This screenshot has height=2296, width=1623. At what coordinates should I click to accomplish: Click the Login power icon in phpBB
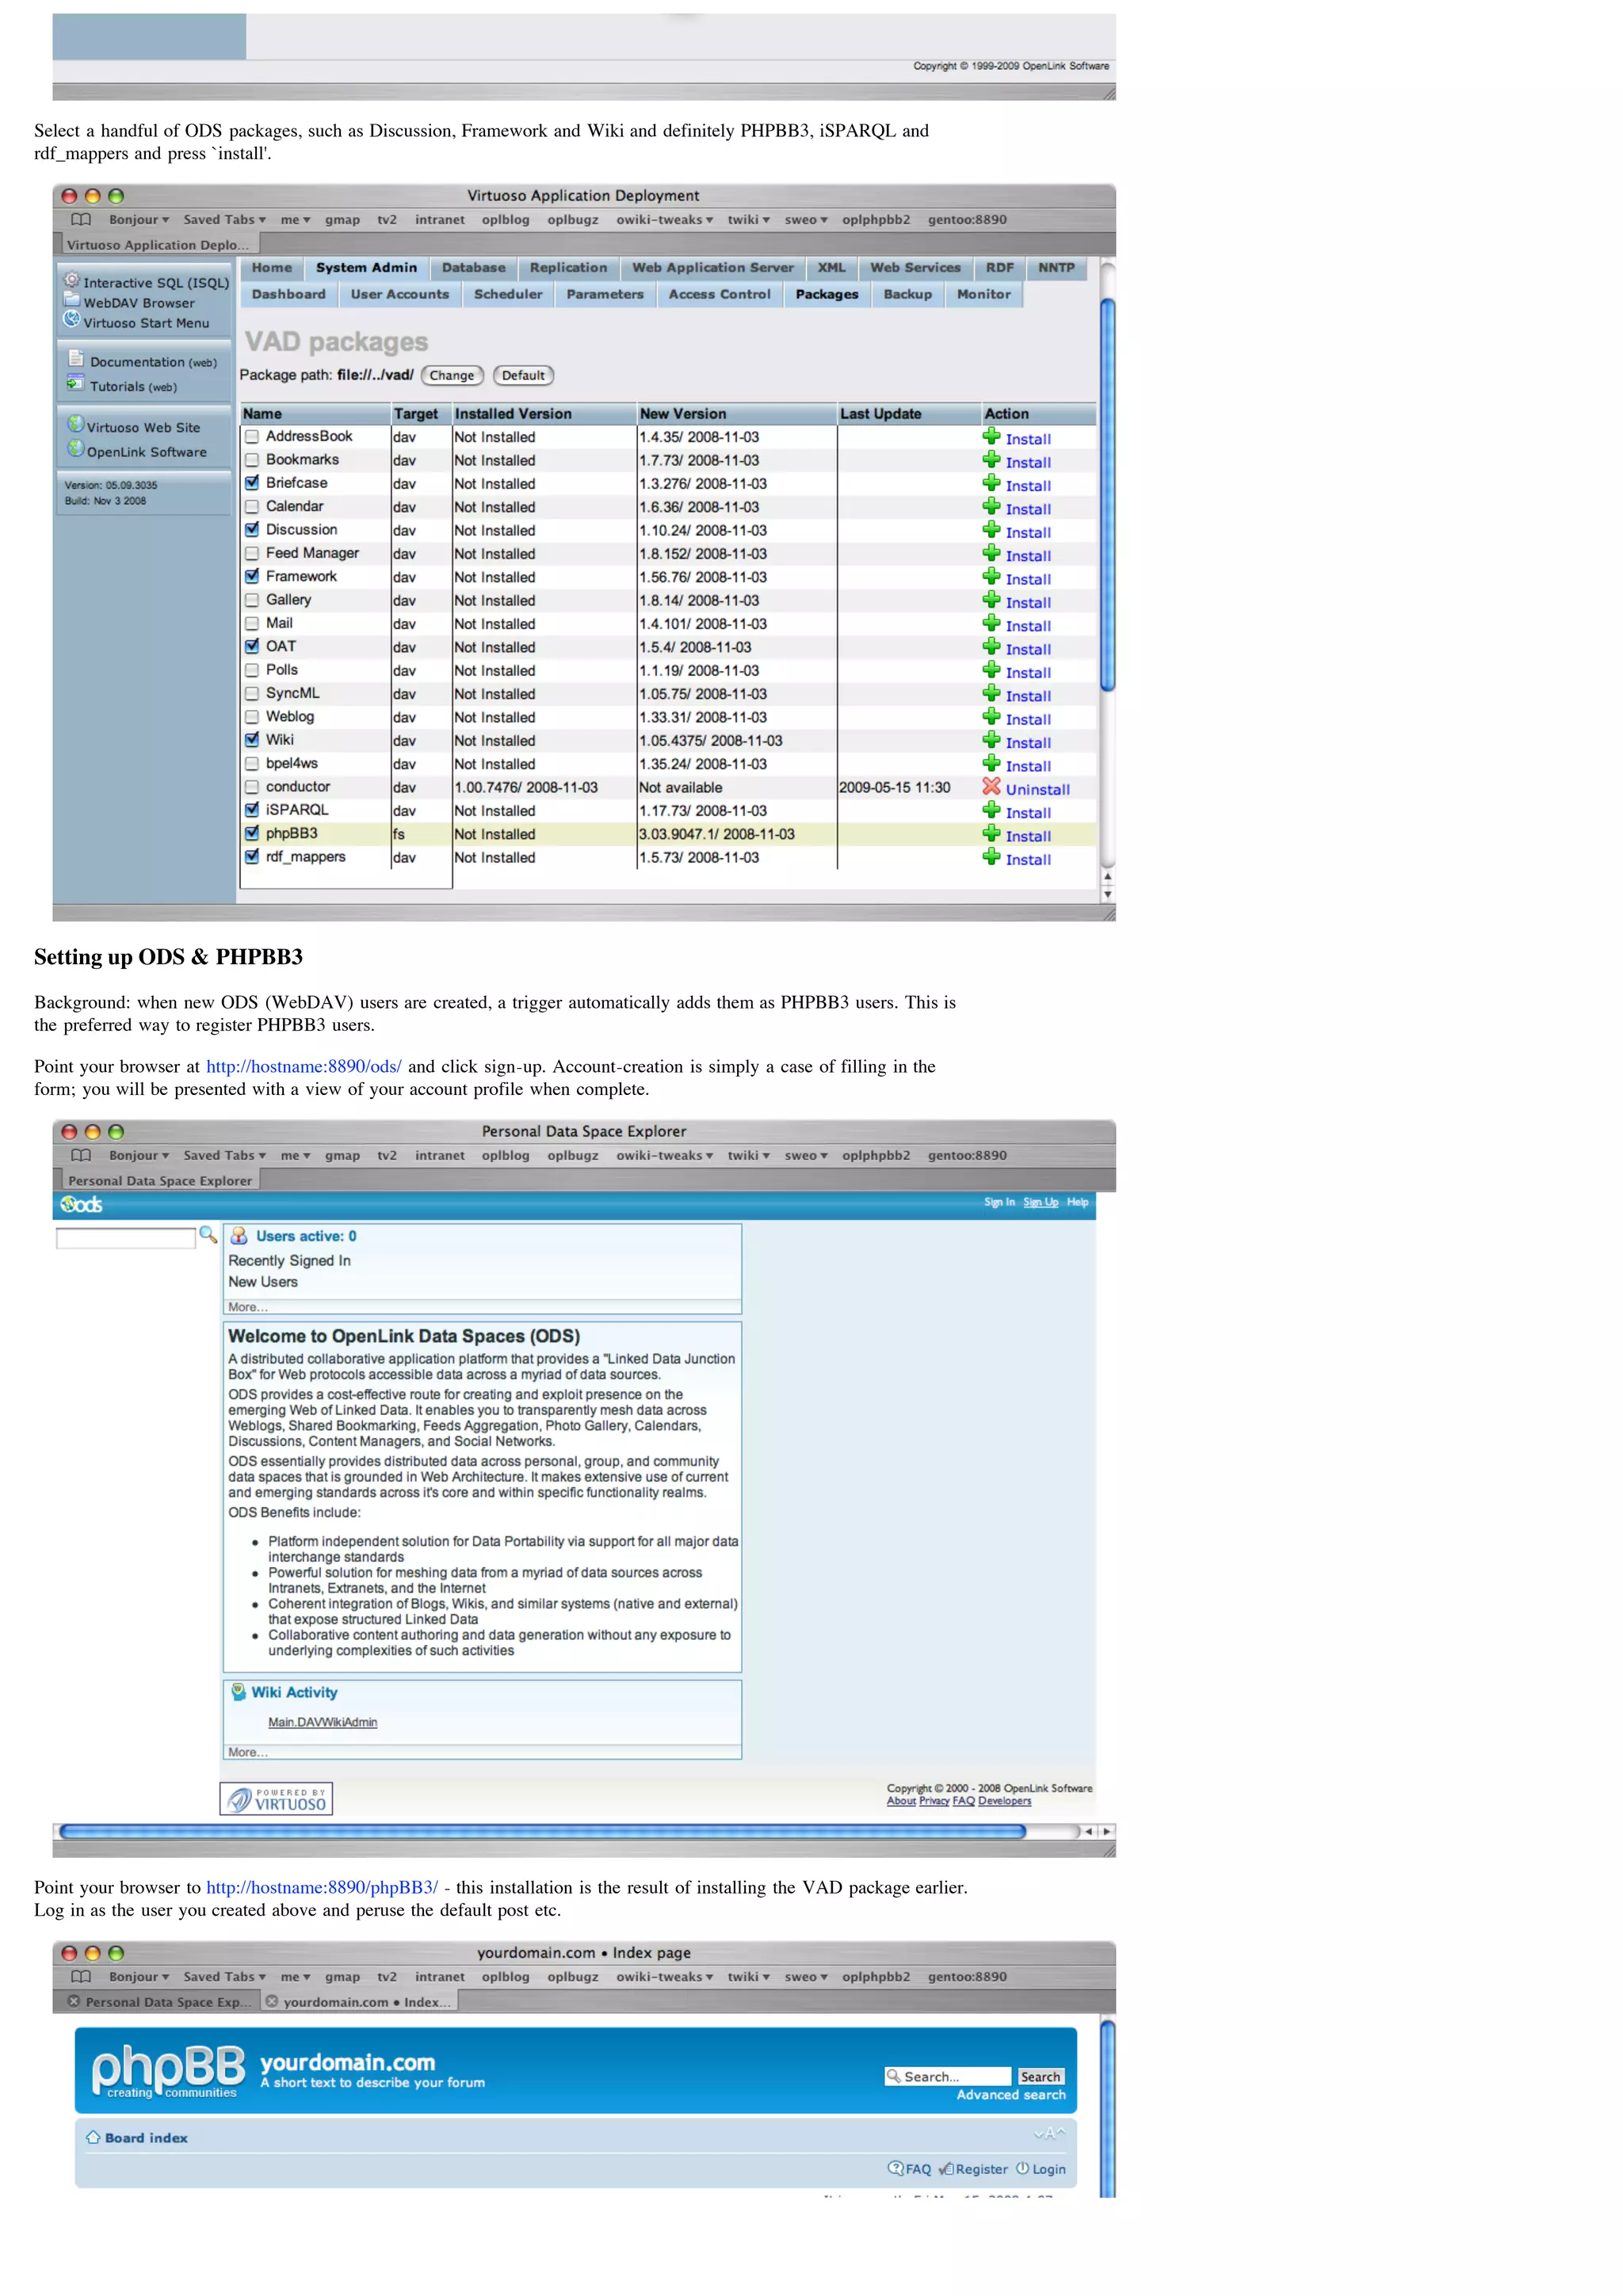[1023, 2168]
